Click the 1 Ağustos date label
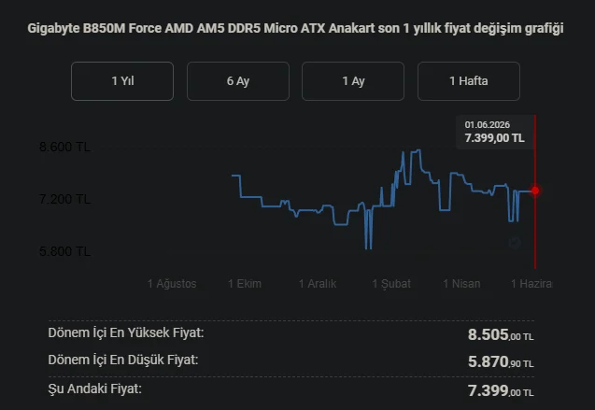The image size is (595, 410). (172, 284)
